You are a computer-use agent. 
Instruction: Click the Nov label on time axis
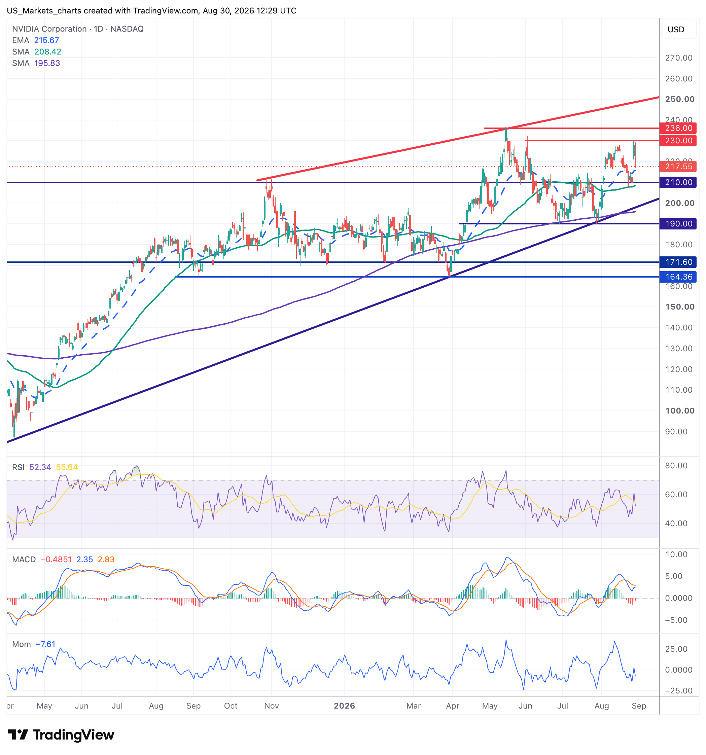click(x=272, y=706)
